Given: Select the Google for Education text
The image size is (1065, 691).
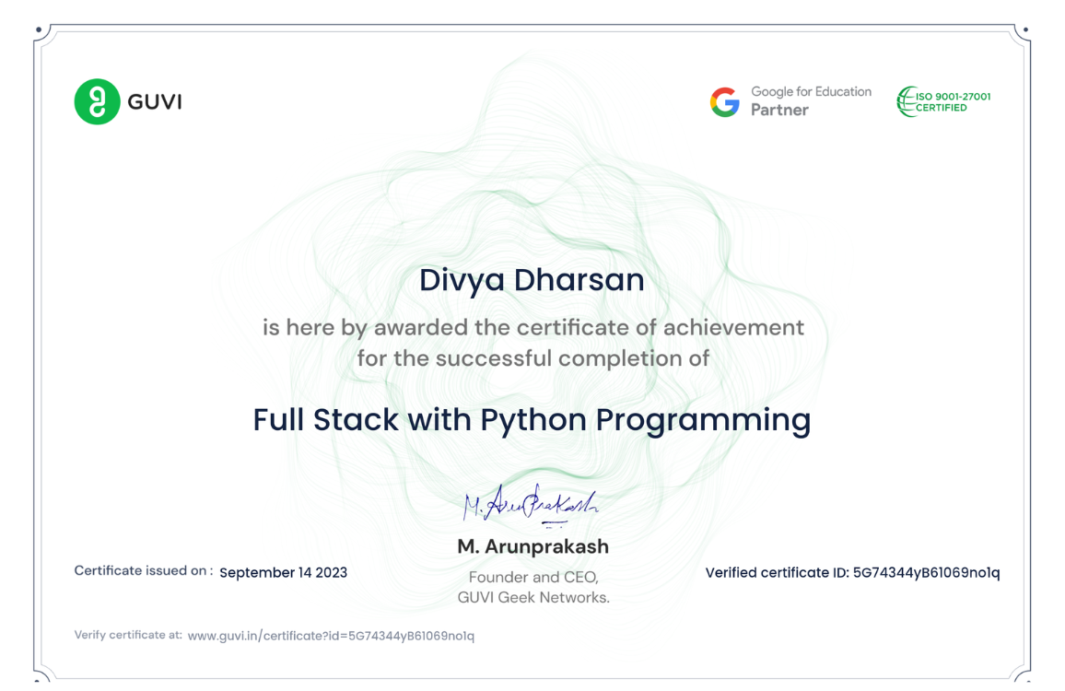Looking at the screenshot, I should [811, 92].
